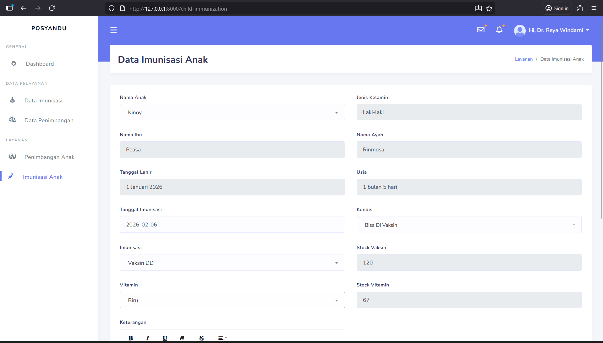Bookmark this page with star icon
Image resolution: width=603 pixels, height=343 pixels.
[x=489, y=8]
